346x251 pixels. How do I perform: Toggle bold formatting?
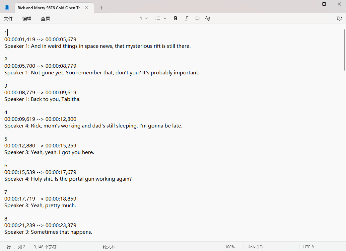point(175,19)
